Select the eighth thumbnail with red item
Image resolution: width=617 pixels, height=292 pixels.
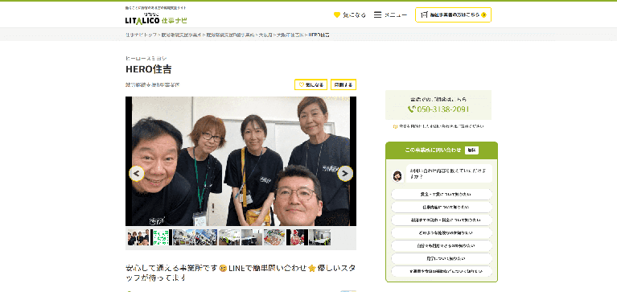click(x=297, y=237)
